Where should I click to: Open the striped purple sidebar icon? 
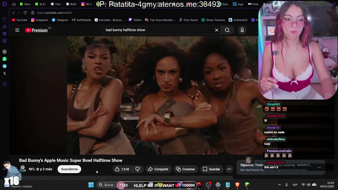point(4,34)
